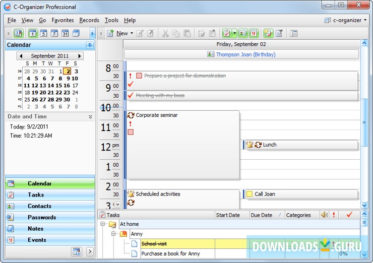Collapse the Date and Time section

[x=90, y=116]
